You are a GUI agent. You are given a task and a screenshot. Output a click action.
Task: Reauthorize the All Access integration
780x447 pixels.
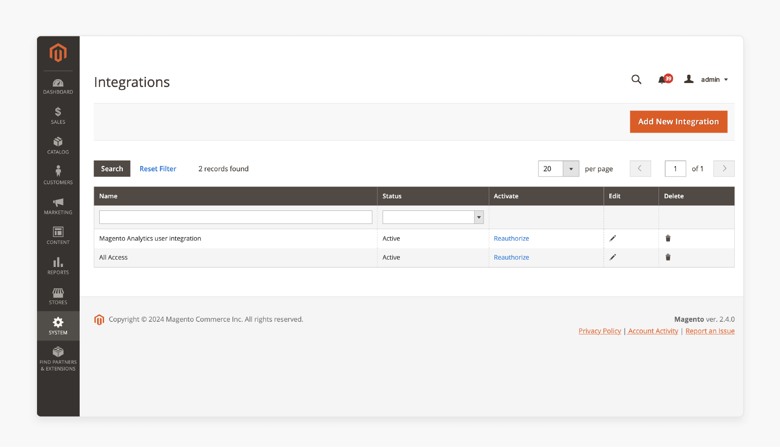tap(511, 257)
